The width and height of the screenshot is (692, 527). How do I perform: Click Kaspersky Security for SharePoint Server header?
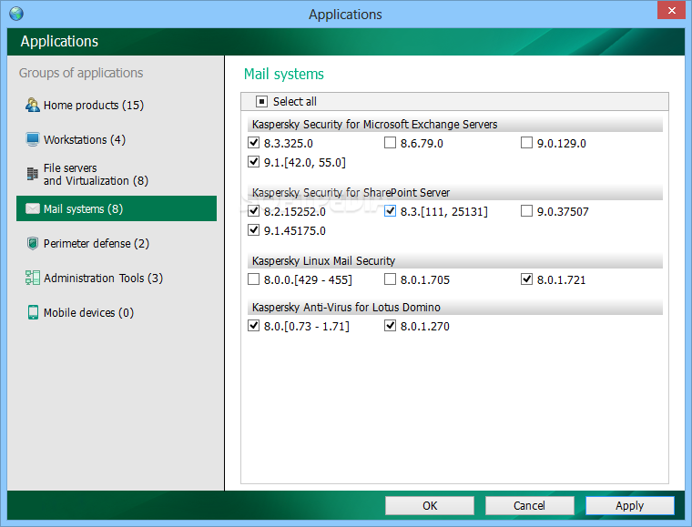pyautogui.click(x=455, y=193)
